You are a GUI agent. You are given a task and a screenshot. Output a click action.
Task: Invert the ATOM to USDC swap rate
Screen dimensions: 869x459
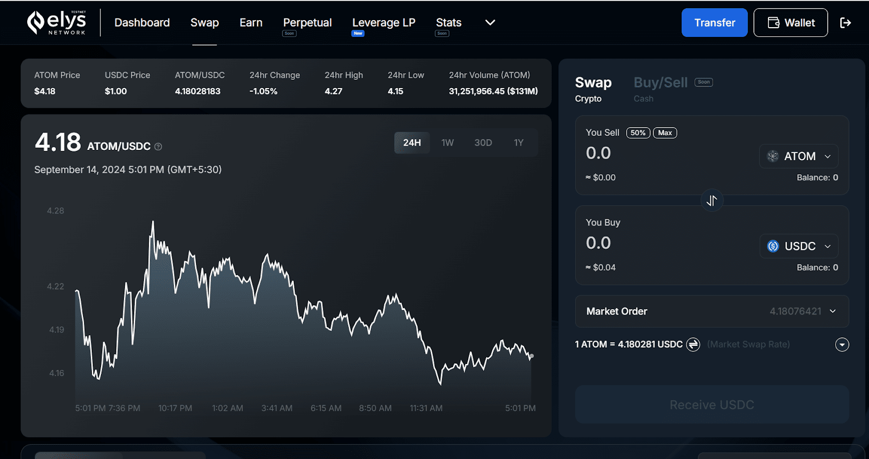point(693,344)
